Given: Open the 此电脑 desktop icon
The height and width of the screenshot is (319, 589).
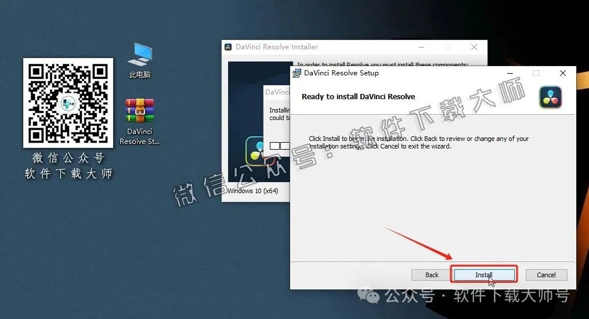Looking at the screenshot, I should click(x=139, y=56).
